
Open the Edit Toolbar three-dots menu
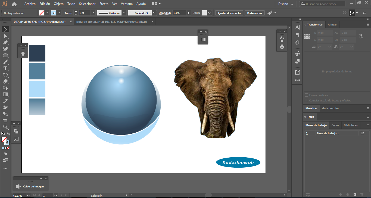(x=5, y=169)
